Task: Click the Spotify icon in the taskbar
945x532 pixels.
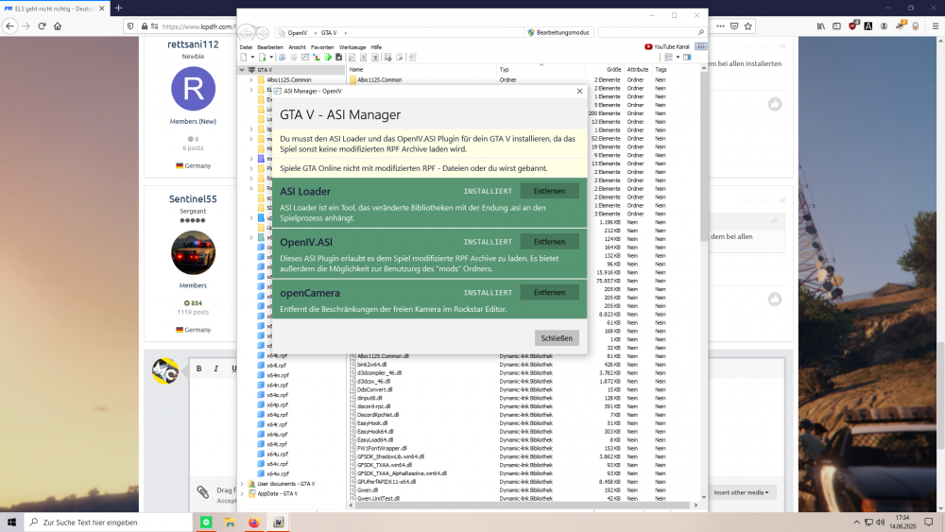Action: pos(206,522)
